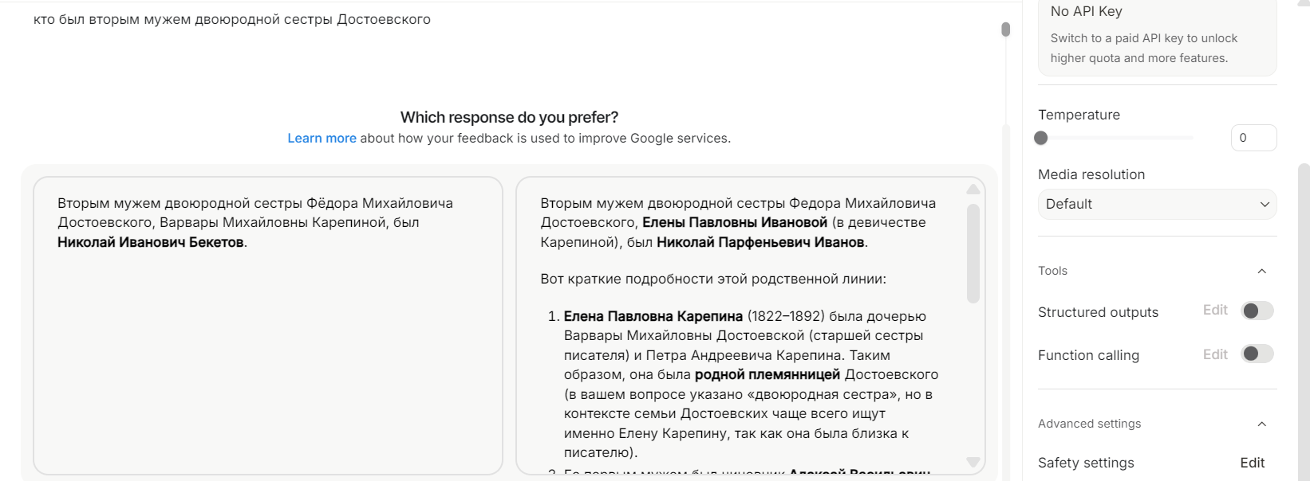The width and height of the screenshot is (1310, 481).
Task: Open the Media resolution dropdown
Action: (1157, 205)
